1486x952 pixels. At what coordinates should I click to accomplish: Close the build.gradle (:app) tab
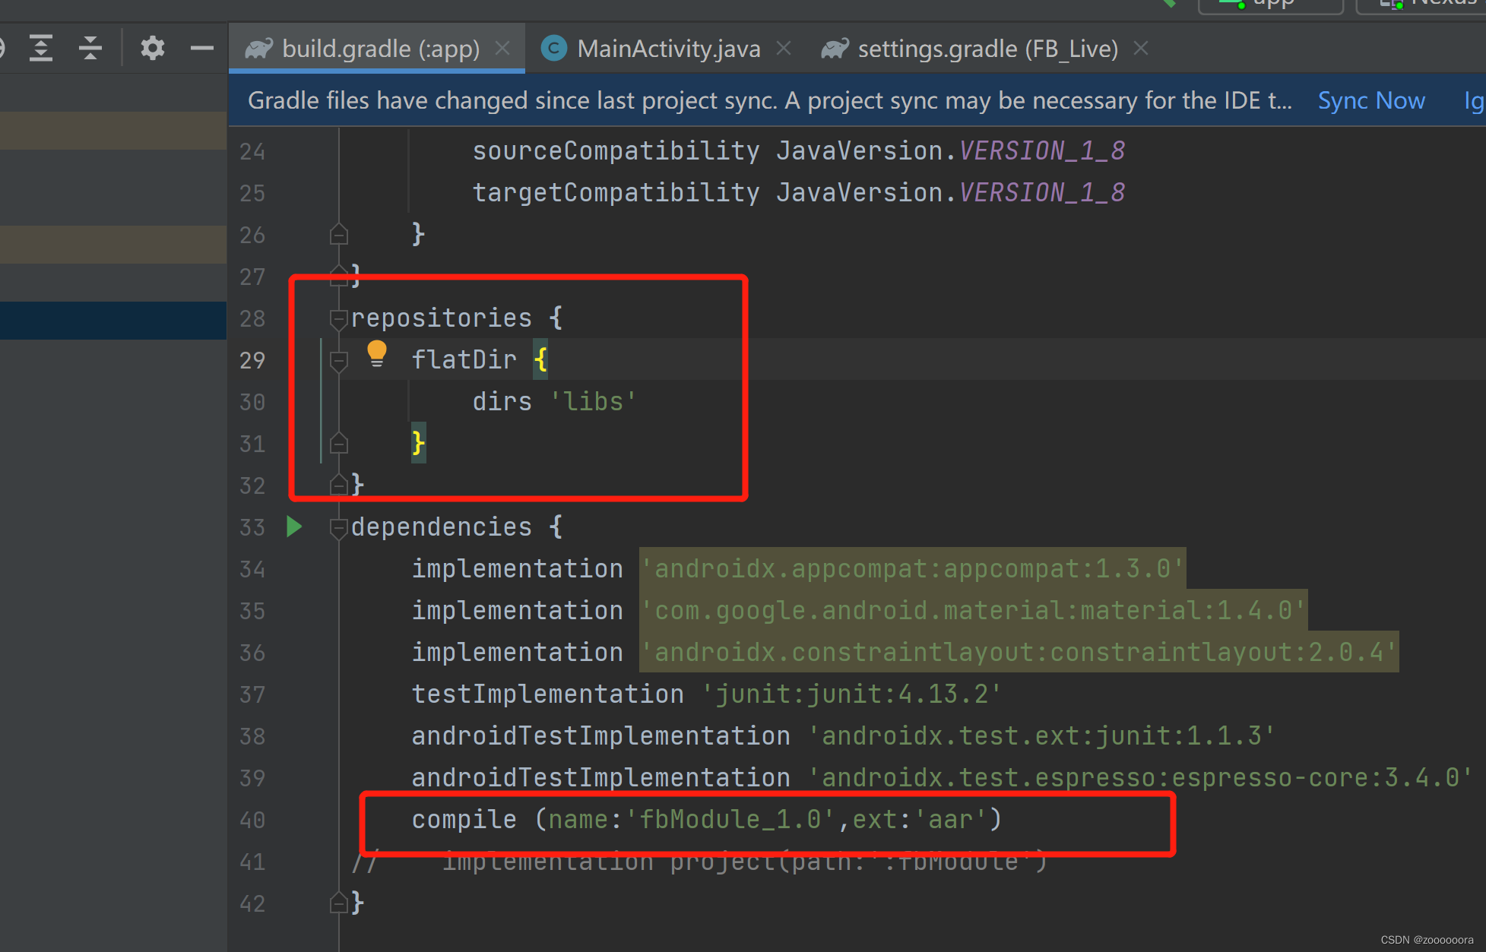pos(502,49)
